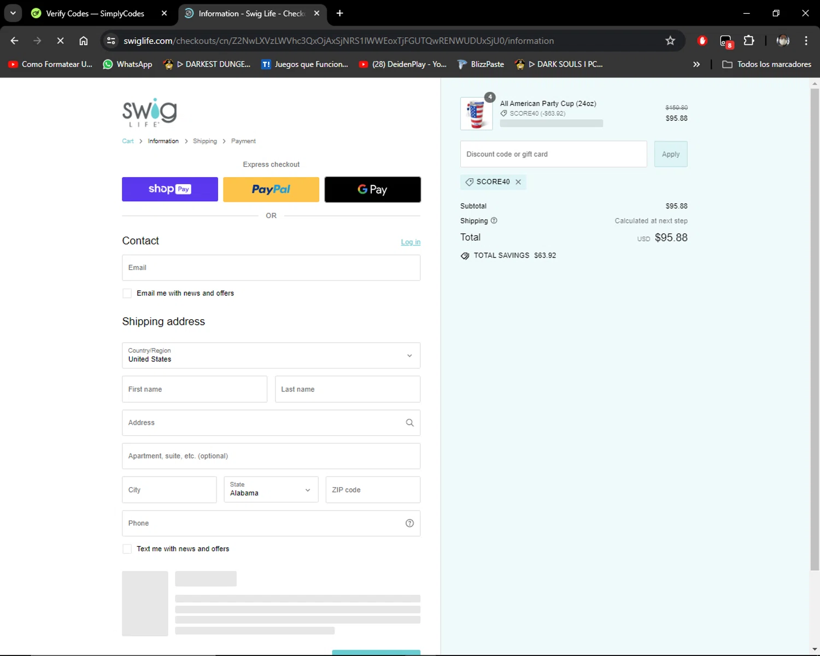Stop page loading with the X button
Image resolution: width=820 pixels, height=656 pixels.
(60, 40)
